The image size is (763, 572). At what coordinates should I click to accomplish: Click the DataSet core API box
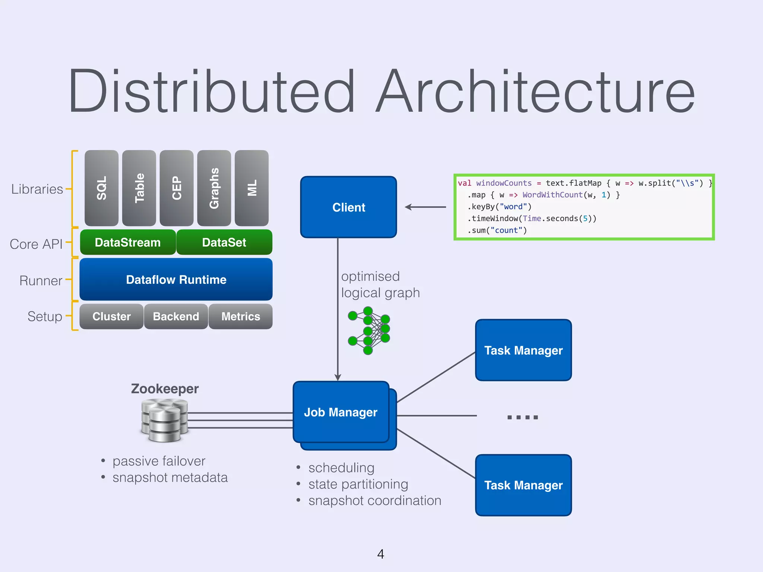coord(224,242)
